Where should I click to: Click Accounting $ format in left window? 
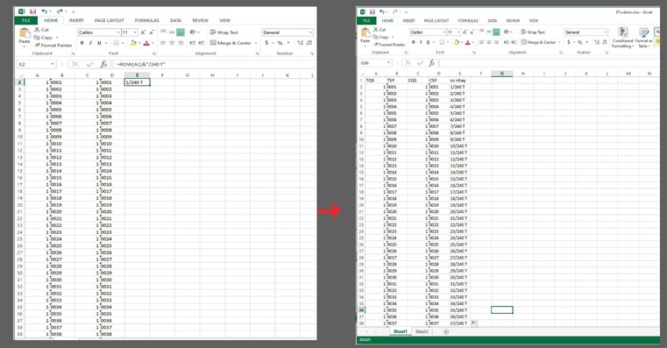click(266, 43)
